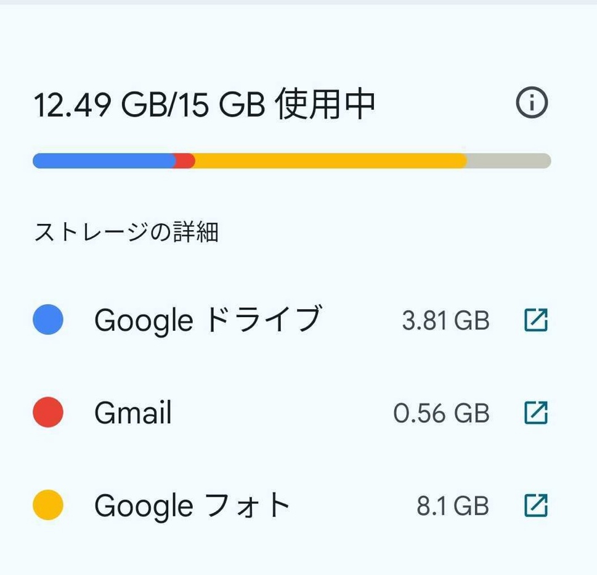The width and height of the screenshot is (597, 575).
Task: Click the gray unused portion of storage bar
Action: point(508,161)
